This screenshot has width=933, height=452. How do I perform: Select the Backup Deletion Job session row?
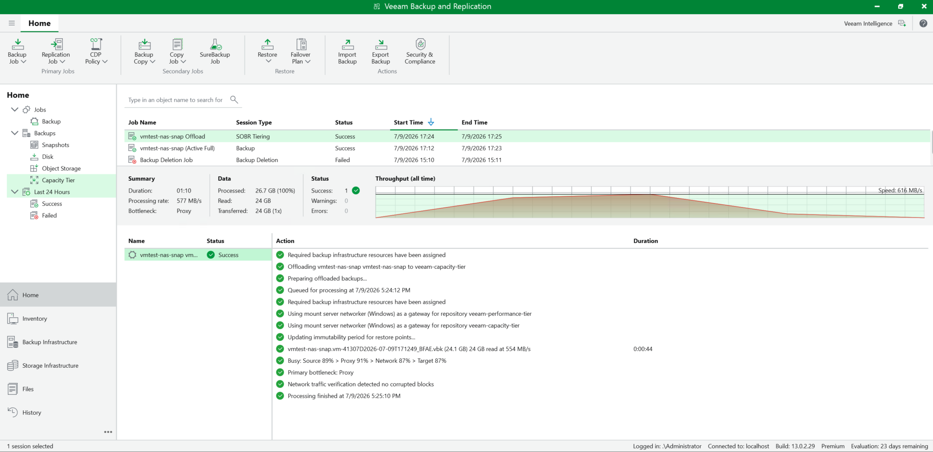(528, 160)
